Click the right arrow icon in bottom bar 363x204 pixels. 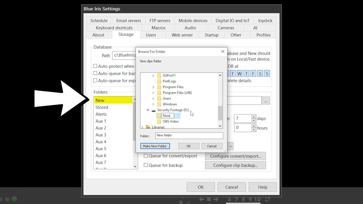[x=216, y=199]
